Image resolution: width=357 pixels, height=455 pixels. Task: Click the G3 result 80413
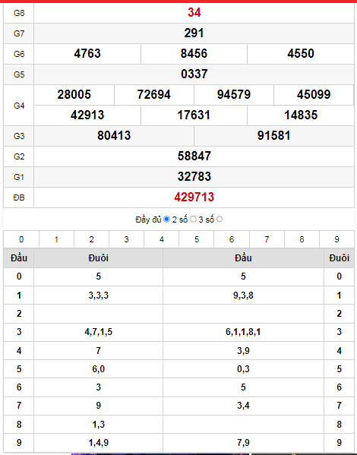tap(114, 136)
